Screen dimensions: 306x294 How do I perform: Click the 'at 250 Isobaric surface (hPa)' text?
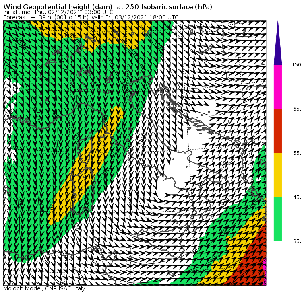pos(164,7)
